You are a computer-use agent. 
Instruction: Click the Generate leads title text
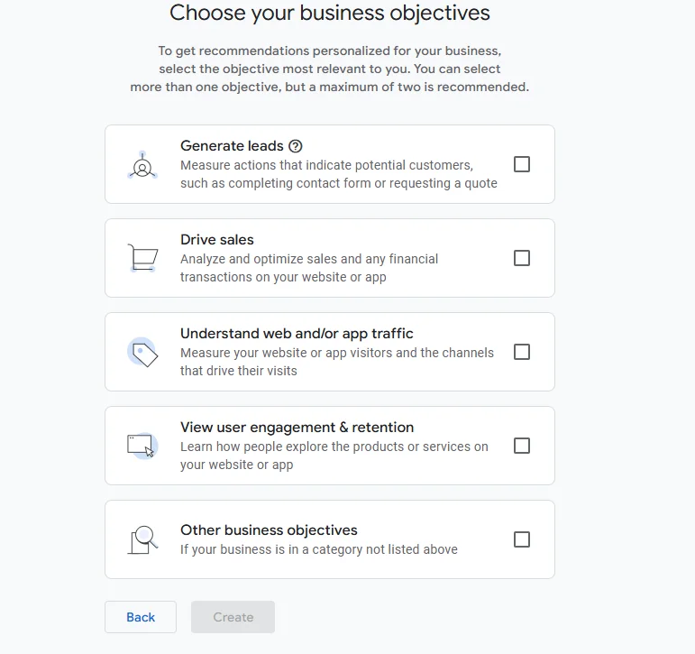(x=232, y=146)
